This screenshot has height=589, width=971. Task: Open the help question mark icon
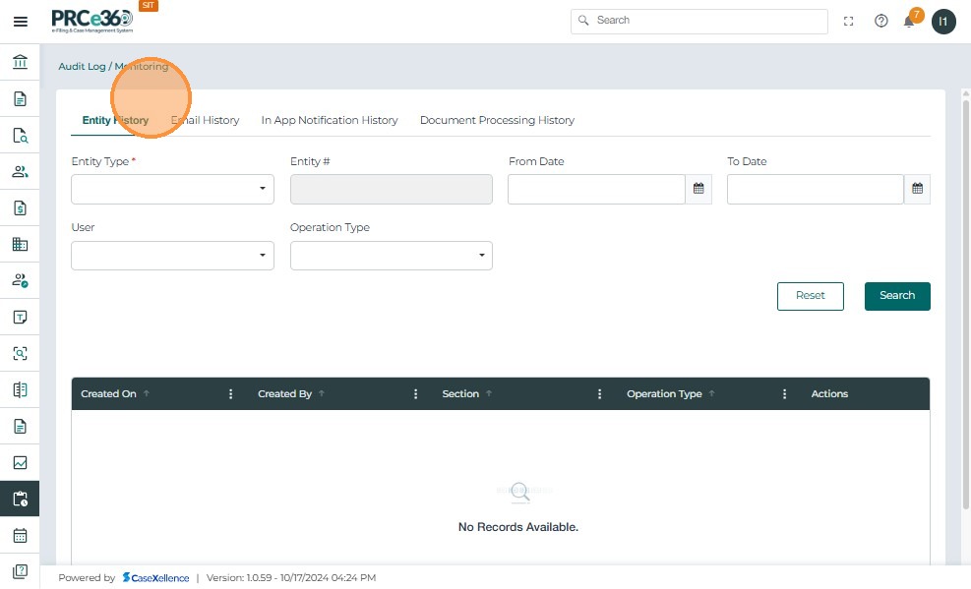(x=880, y=21)
